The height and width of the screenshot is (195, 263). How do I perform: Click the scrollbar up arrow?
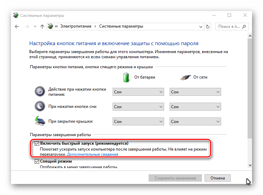pyautogui.click(x=250, y=36)
